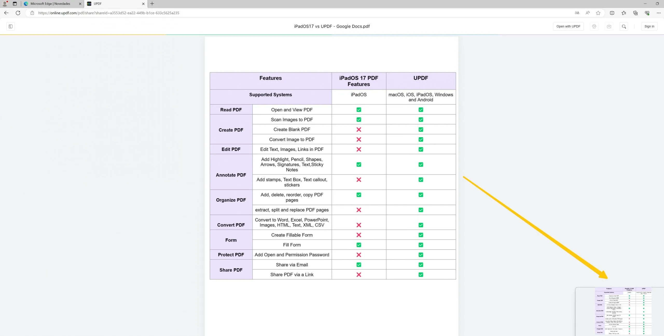Click the Protect PDF category cell
Screen dimensions: 664x336
pos(231,255)
